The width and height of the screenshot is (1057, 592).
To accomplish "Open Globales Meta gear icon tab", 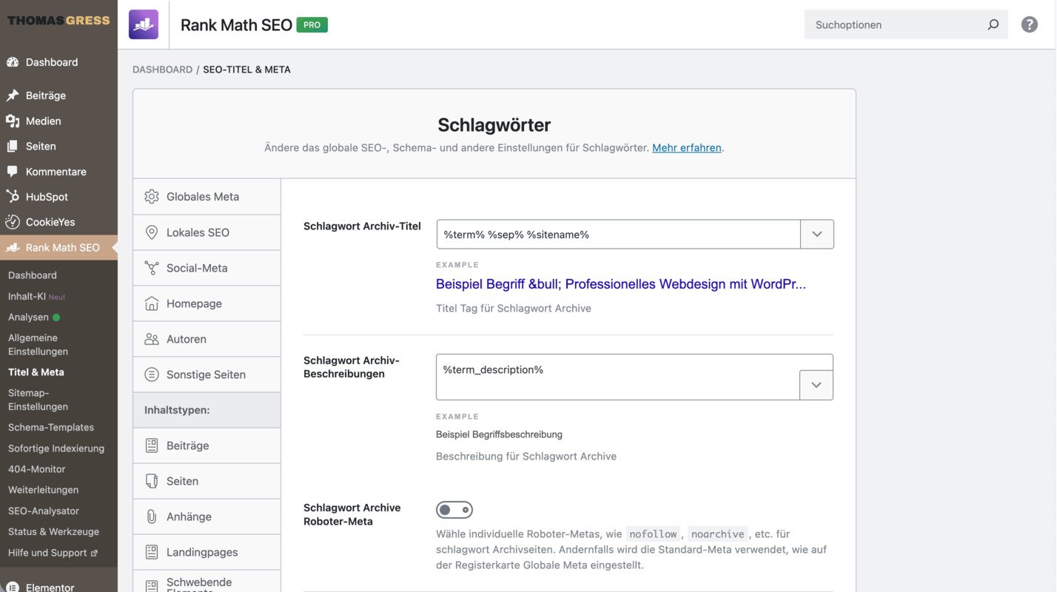I will click(x=152, y=197).
